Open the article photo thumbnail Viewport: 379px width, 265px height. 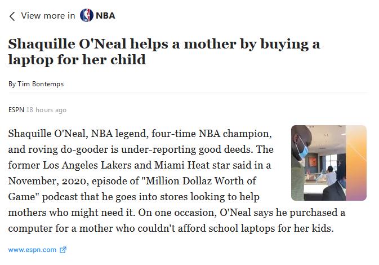[x=328, y=163]
